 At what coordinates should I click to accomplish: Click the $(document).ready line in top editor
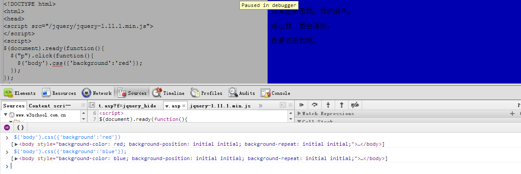(x=54, y=48)
